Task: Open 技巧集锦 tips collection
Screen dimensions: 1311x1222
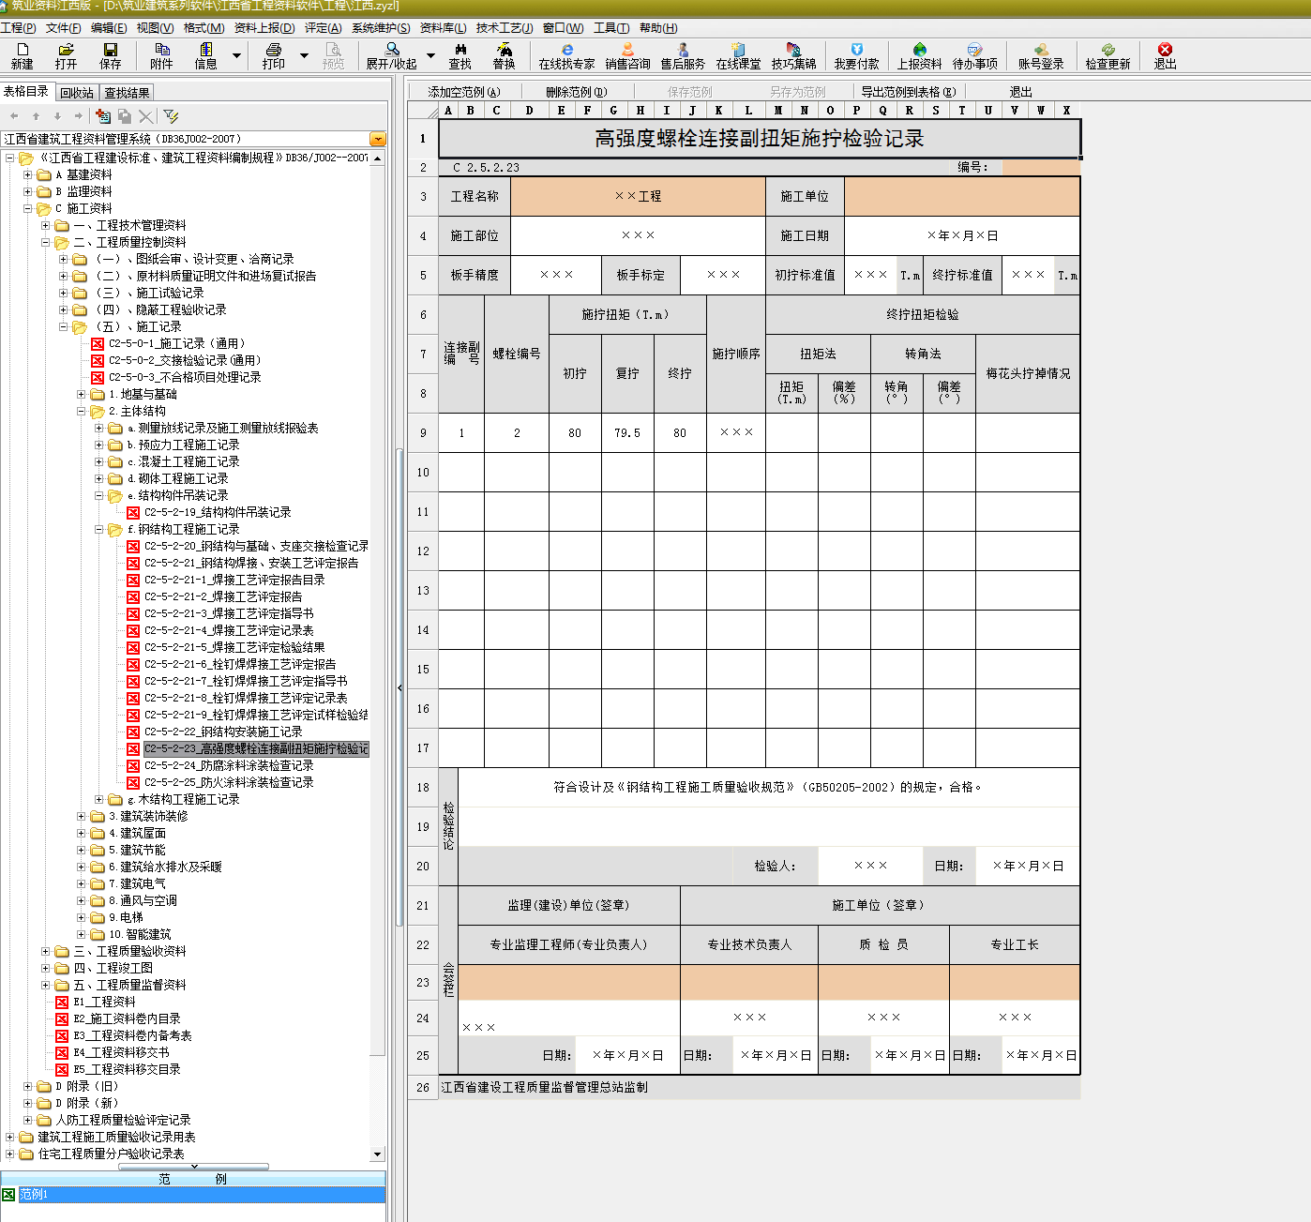Action: (793, 55)
